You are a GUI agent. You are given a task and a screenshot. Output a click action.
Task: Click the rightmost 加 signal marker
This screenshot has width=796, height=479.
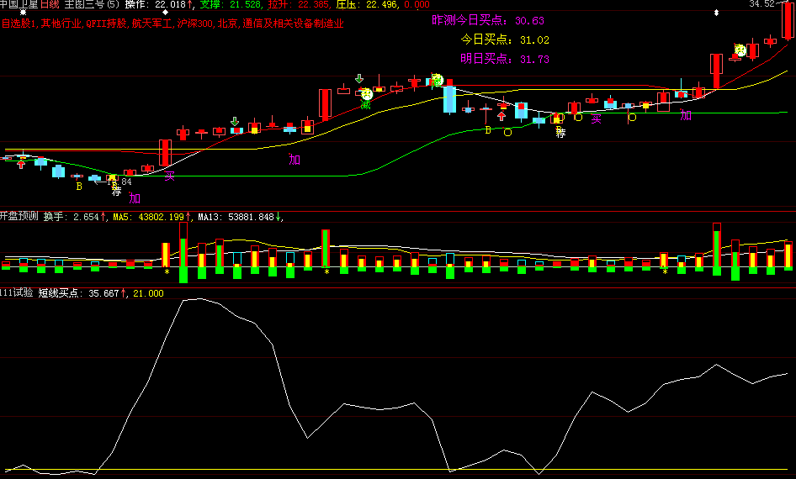pyautogui.click(x=686, y=115)
